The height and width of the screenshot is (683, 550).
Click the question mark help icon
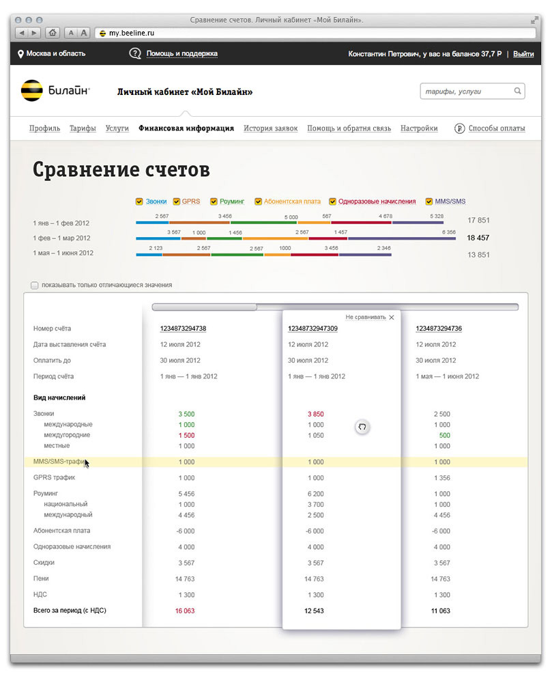pos(135,54)
